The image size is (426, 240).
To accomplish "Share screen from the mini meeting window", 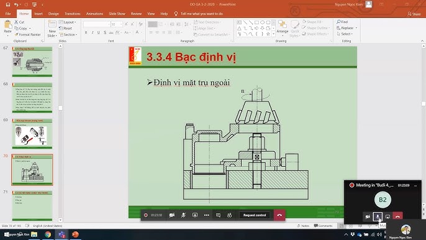I will [x=387, y=216].
